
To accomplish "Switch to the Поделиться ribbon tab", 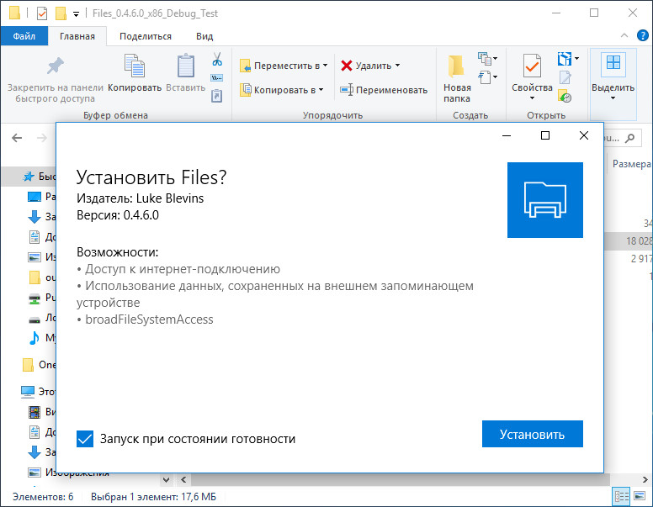I will click(x=146, y=36).
